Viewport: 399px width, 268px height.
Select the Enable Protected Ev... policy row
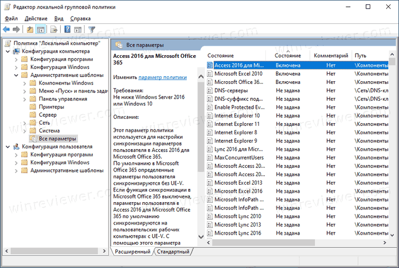pos(297,107)
